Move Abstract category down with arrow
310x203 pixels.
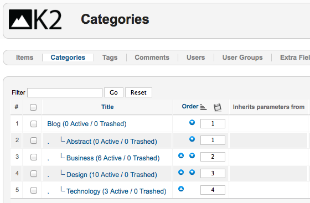click(192, 139)
